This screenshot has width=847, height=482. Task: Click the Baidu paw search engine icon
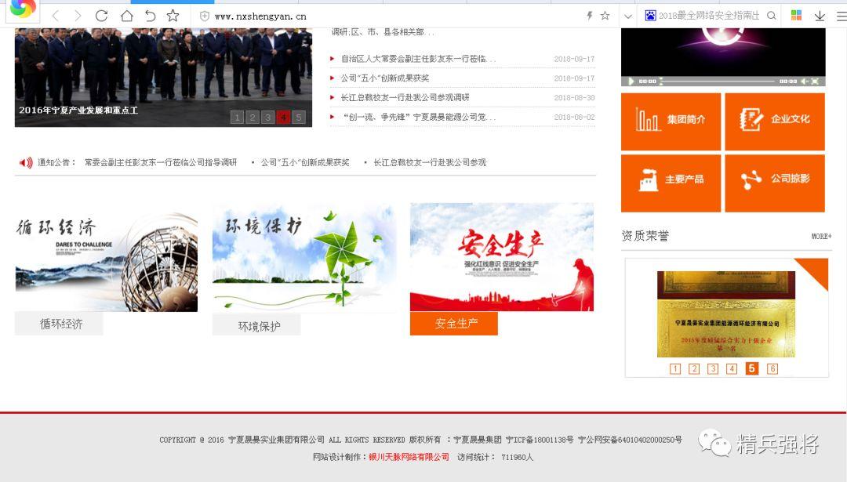pyautogui.click(x=650, y=16)
